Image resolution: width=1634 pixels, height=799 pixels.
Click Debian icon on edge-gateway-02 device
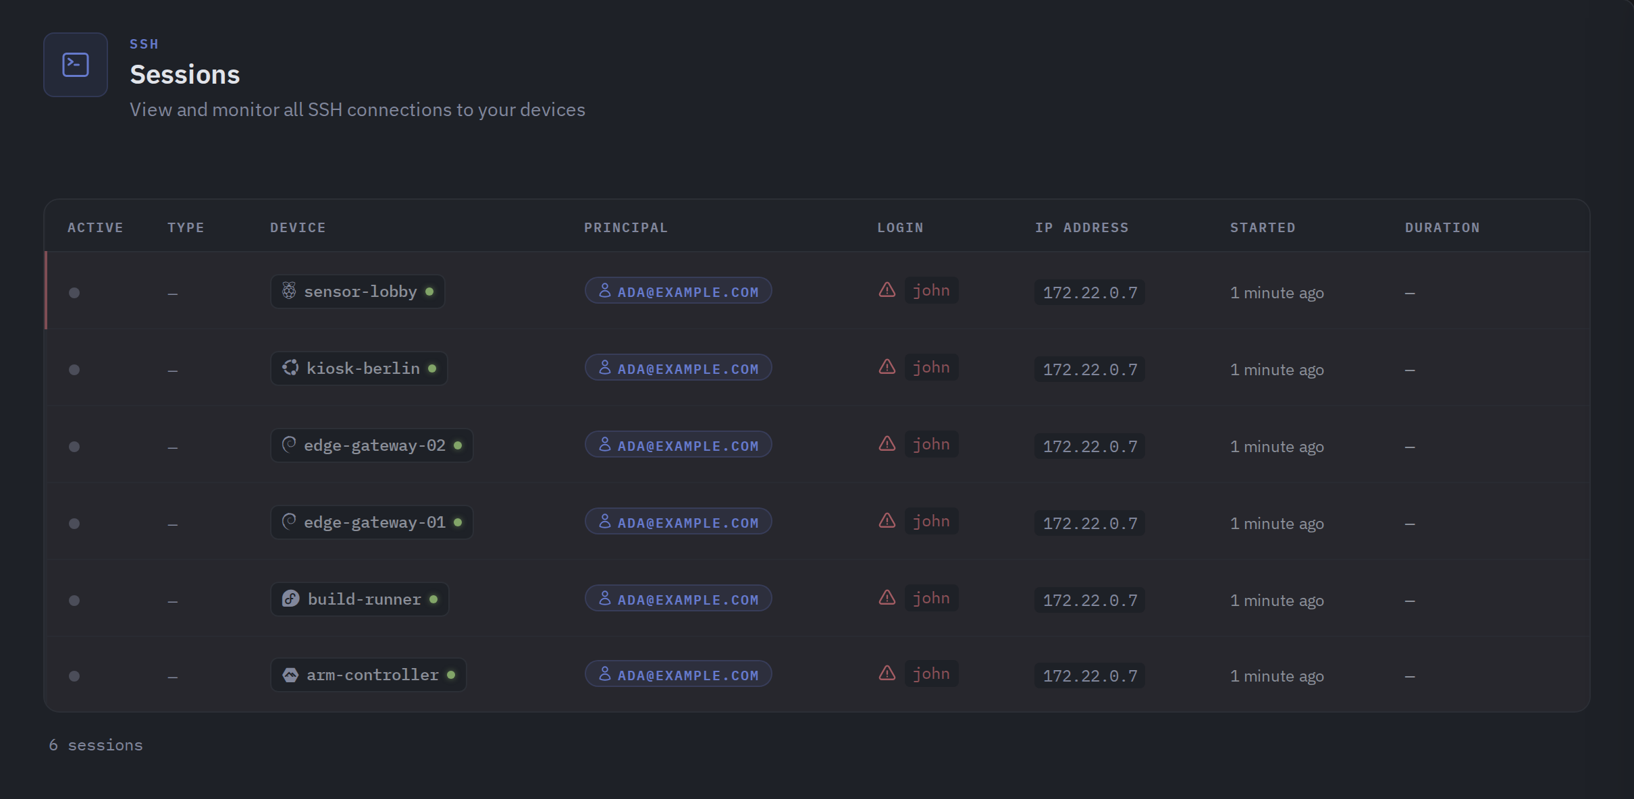coord(289,445)
